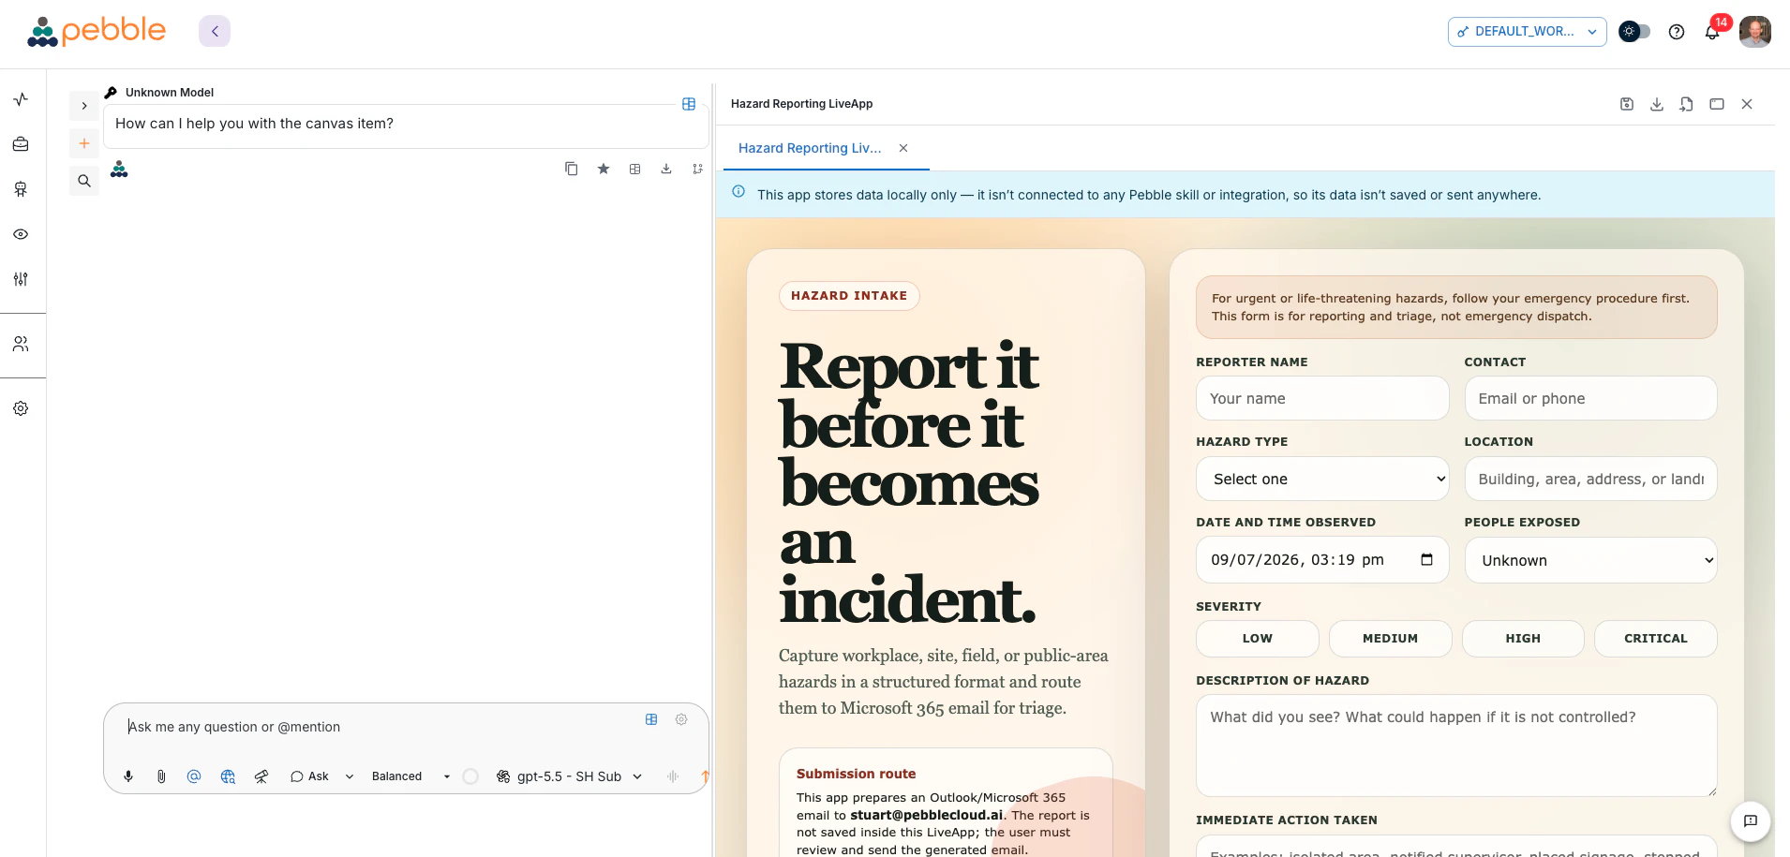Open the user profile avatar

[1755, 31]
